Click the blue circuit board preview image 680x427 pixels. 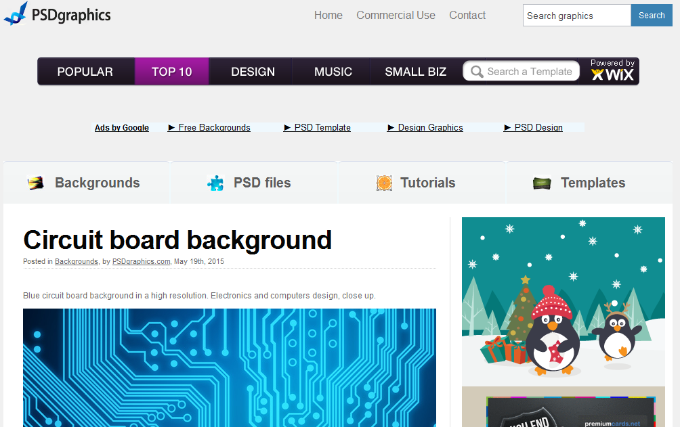click(x=230, y=367)
